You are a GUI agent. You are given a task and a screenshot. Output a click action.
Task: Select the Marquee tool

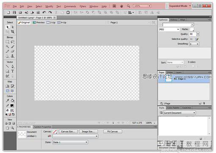click(8, 42)
